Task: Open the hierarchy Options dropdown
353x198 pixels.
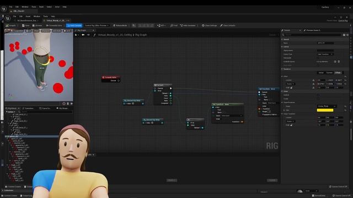Action: coord(11,112)
